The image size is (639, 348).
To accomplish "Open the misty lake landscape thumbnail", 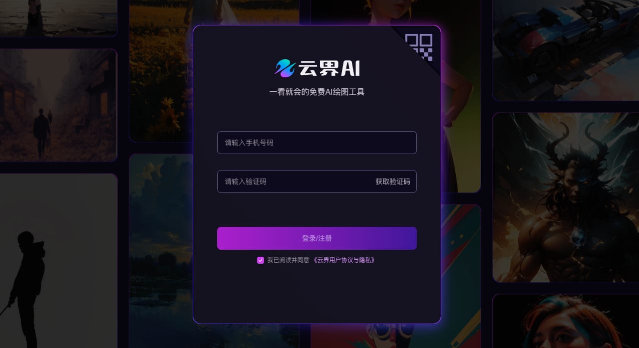I will [x=161, y=251].
